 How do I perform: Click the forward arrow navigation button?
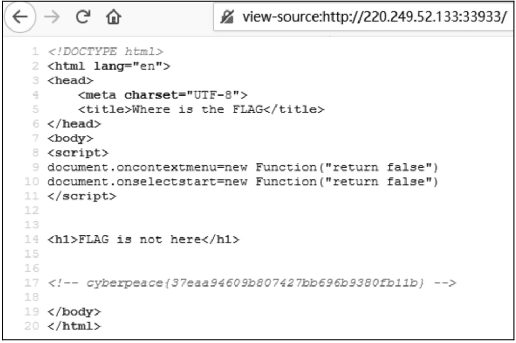52,17
